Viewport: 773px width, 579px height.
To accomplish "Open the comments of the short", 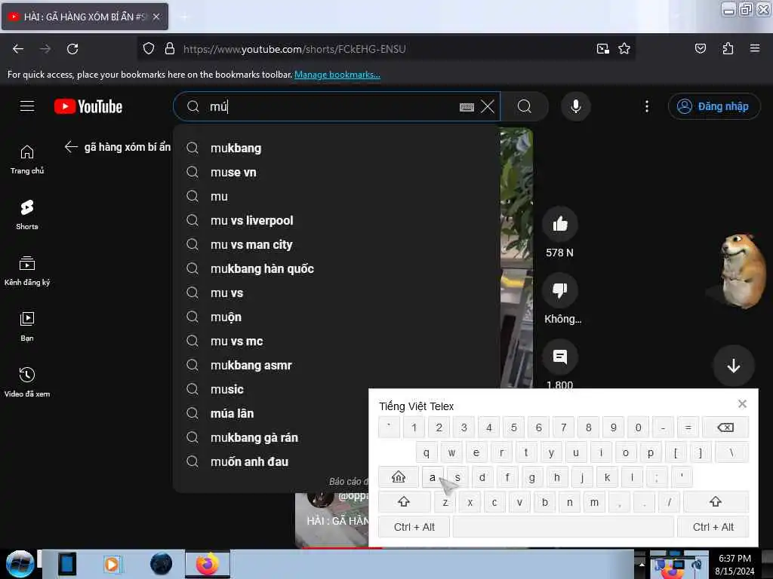I will click(560, 357).
